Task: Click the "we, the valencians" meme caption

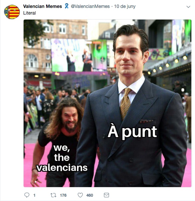Action: (62, 158)
